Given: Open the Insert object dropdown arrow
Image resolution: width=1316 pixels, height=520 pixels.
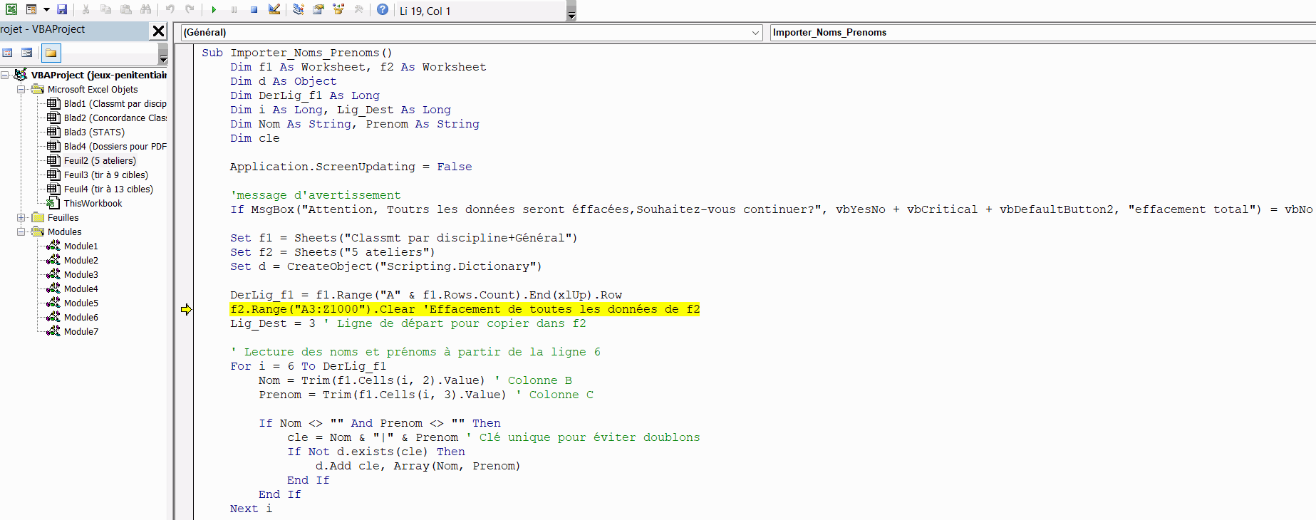Looking at the screenshot, I should 46,9.
